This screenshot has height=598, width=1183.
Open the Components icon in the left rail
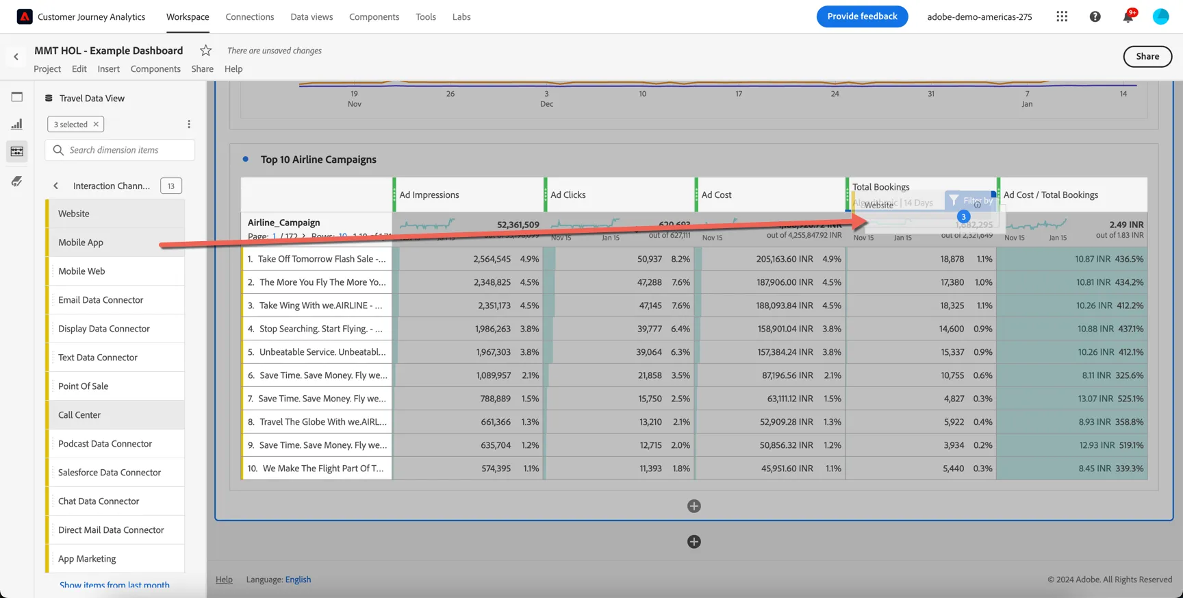click(17, 151)
